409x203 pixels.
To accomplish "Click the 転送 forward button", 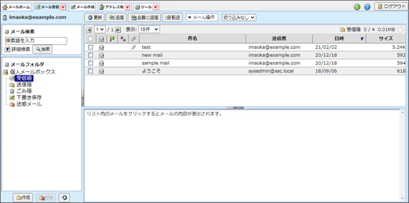I will [x=173, y=18].
